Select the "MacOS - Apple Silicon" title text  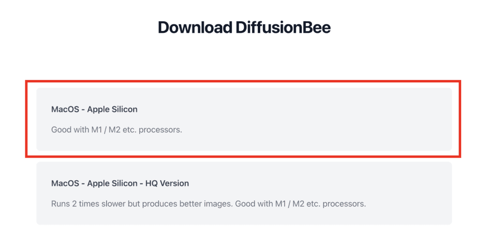(94, 109)
